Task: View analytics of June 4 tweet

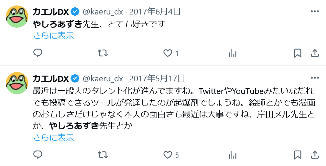Action: (233, 53)
